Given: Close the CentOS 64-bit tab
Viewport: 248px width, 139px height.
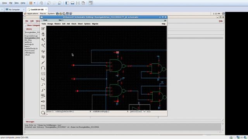Looking at the screenshot, I should point(46,9).
